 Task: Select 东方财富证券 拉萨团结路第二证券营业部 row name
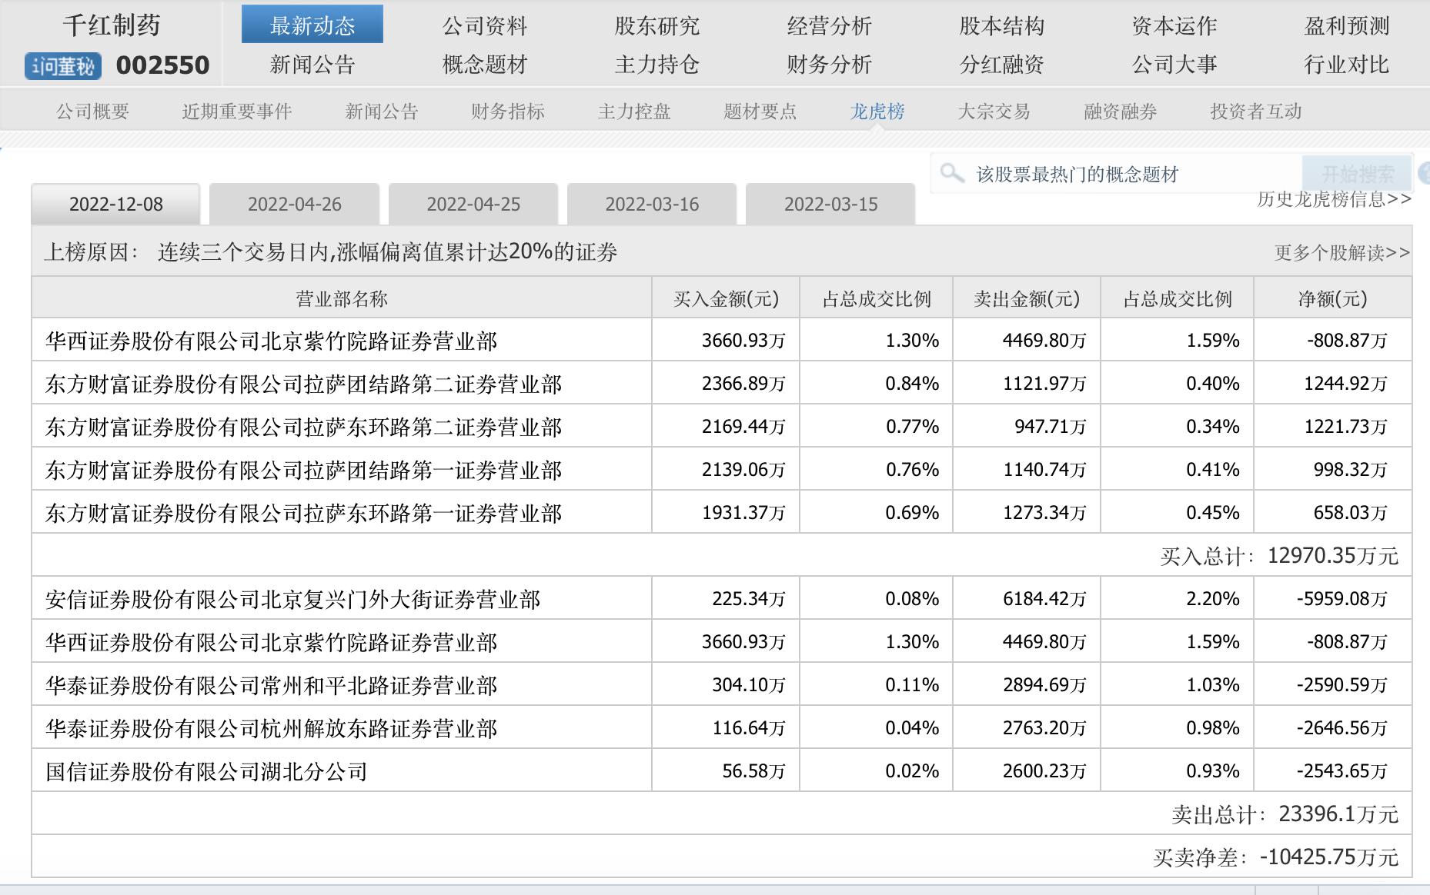click(304, 384)
